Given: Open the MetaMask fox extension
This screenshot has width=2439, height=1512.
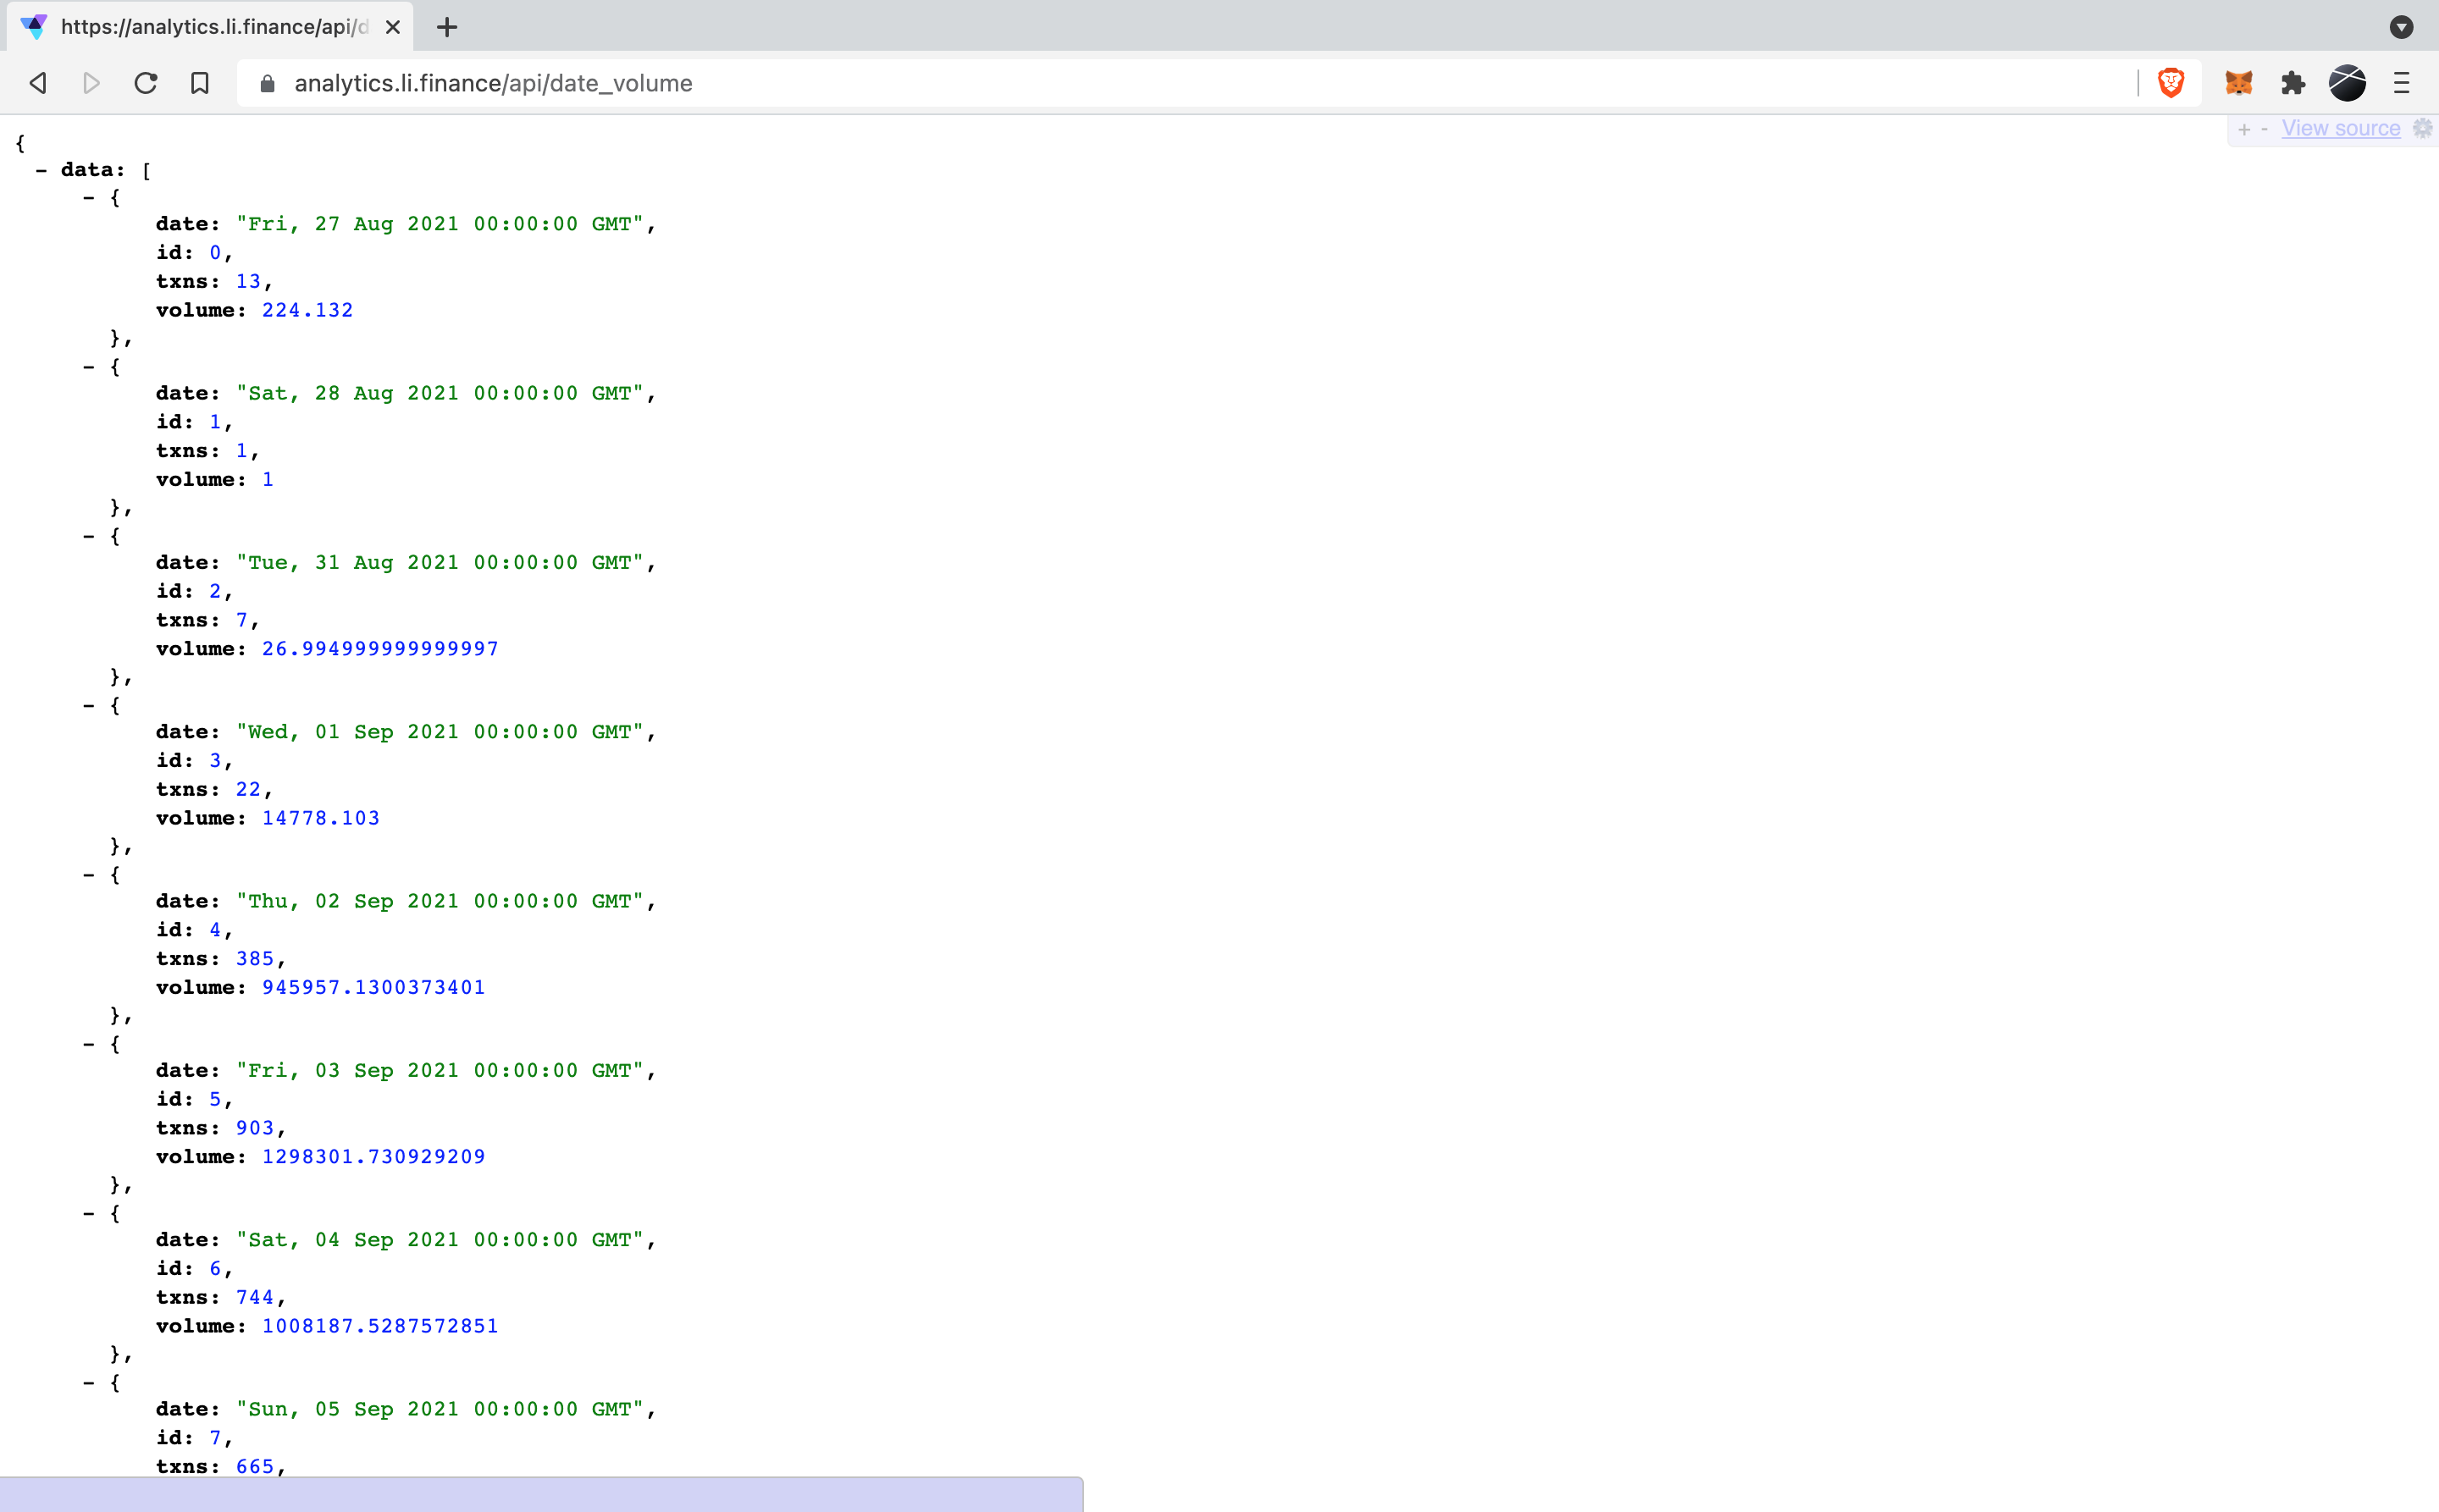Looking at the screenshot, I should [x=2239, y=83].
